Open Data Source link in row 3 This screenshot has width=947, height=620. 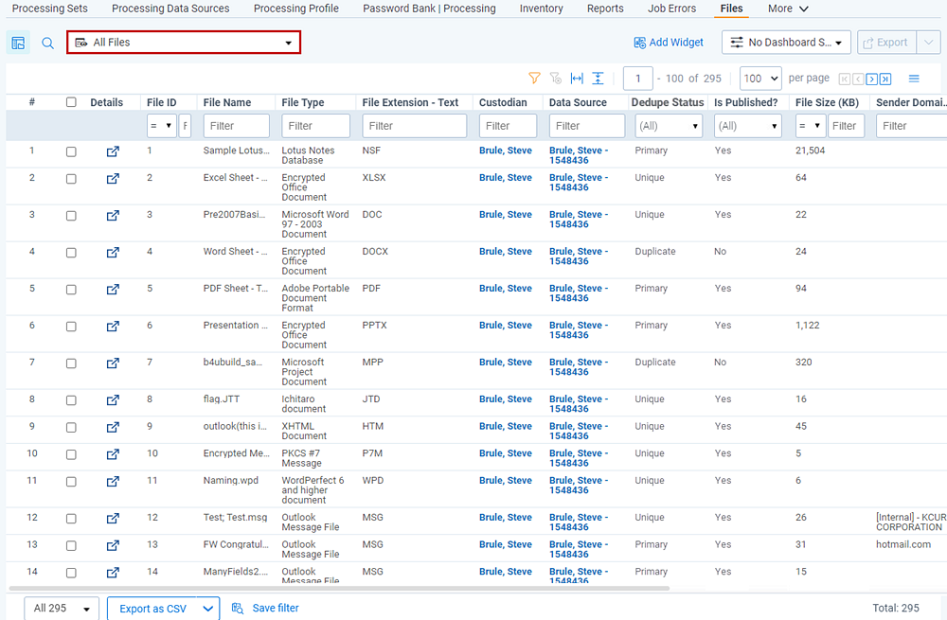click(x=579, y=220)
